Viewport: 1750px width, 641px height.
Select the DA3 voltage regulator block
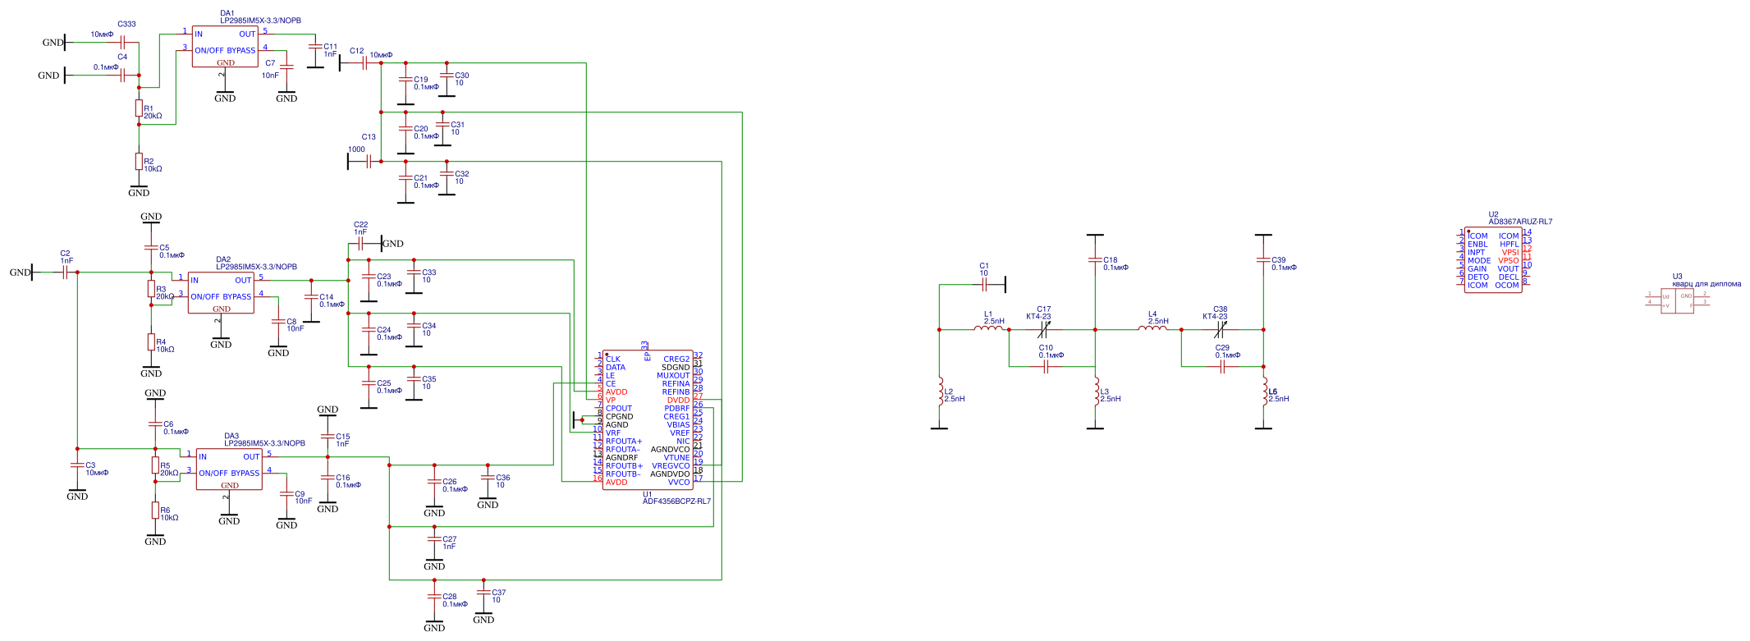click(229, 469)
